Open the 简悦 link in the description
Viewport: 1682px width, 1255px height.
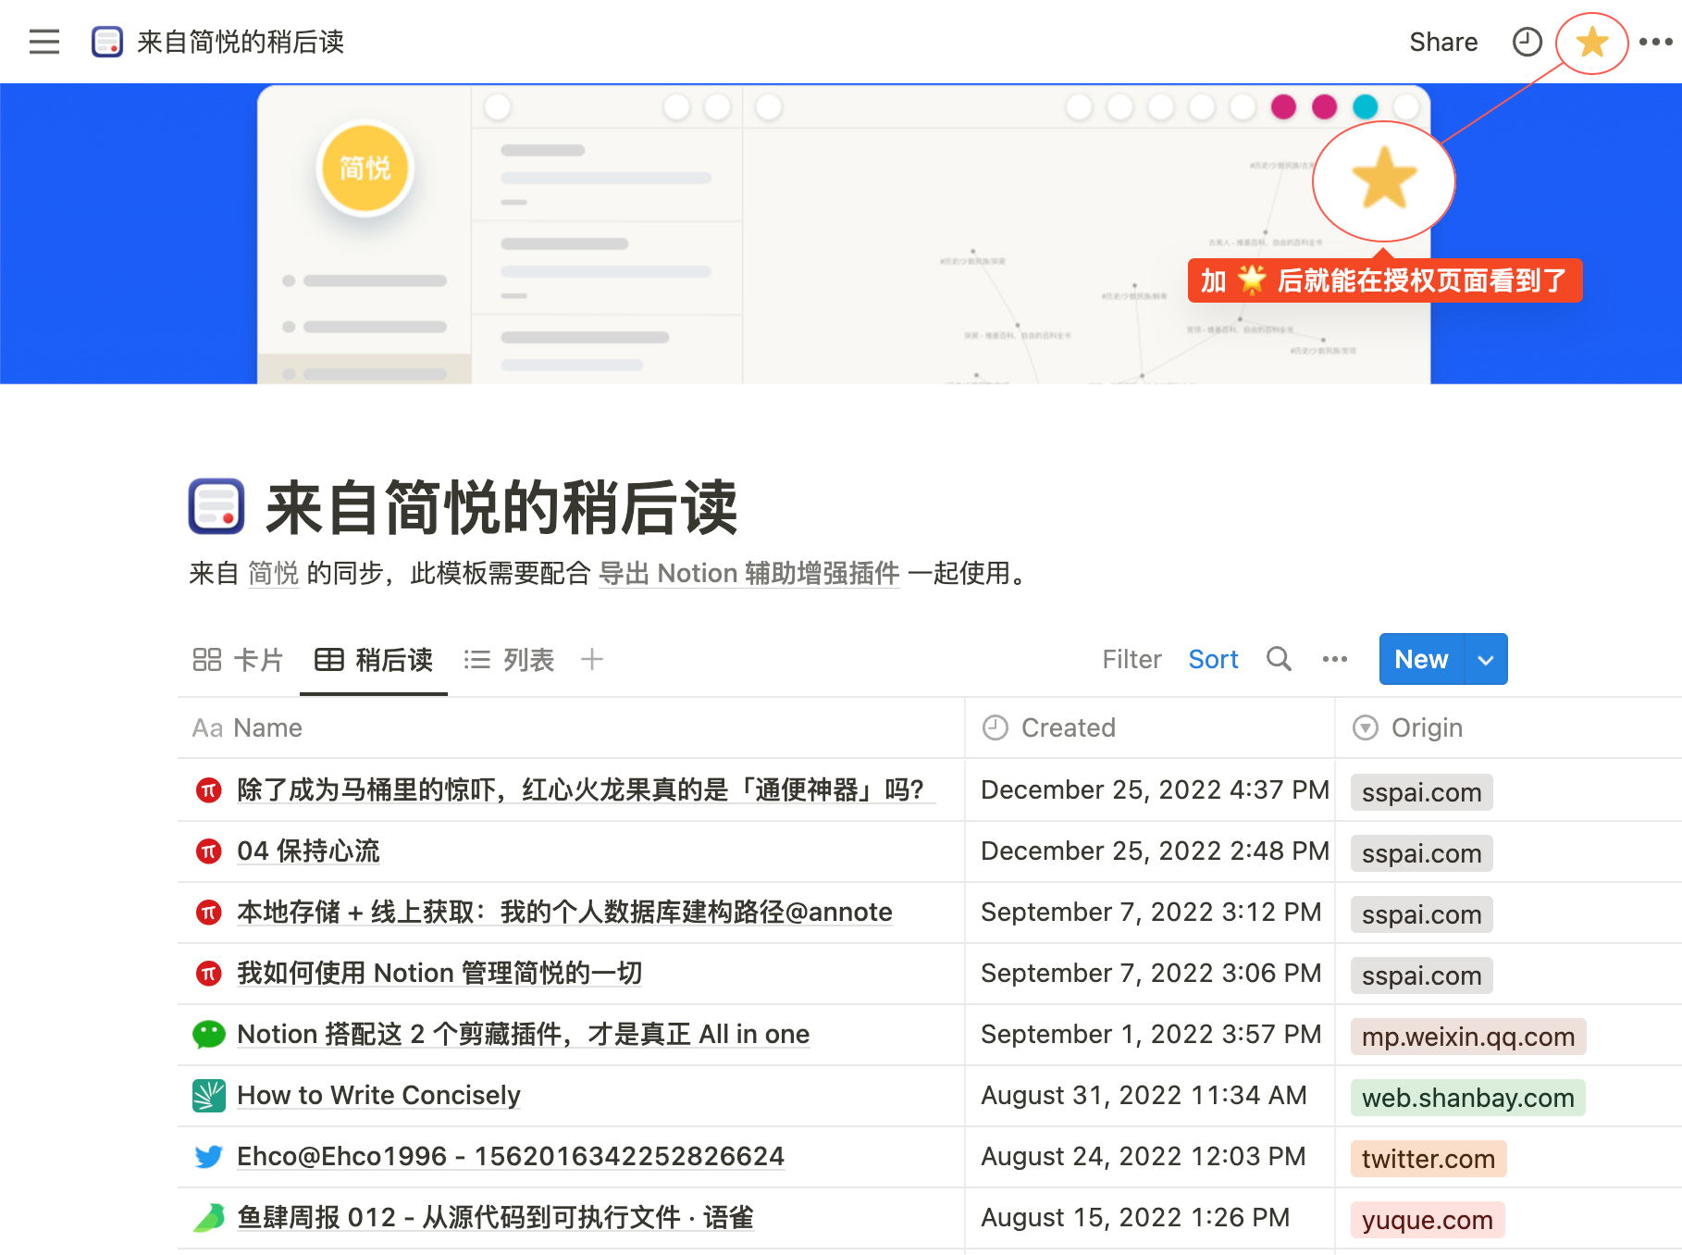pyautogui.click(x=272, y=574)
